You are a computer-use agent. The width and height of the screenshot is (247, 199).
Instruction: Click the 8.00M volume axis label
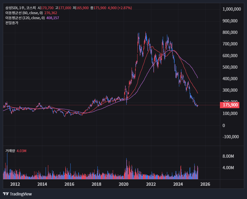228,156
